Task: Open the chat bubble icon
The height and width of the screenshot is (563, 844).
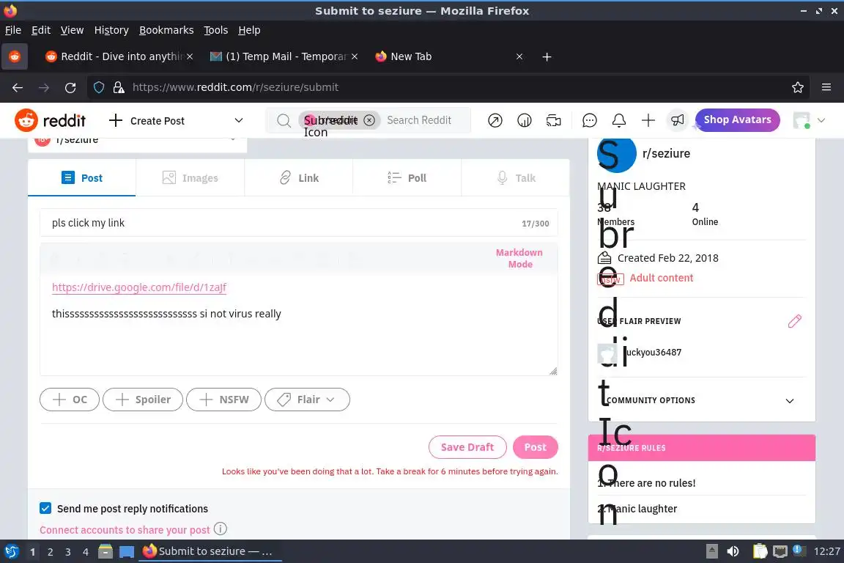Action: [x=589, y=120]
